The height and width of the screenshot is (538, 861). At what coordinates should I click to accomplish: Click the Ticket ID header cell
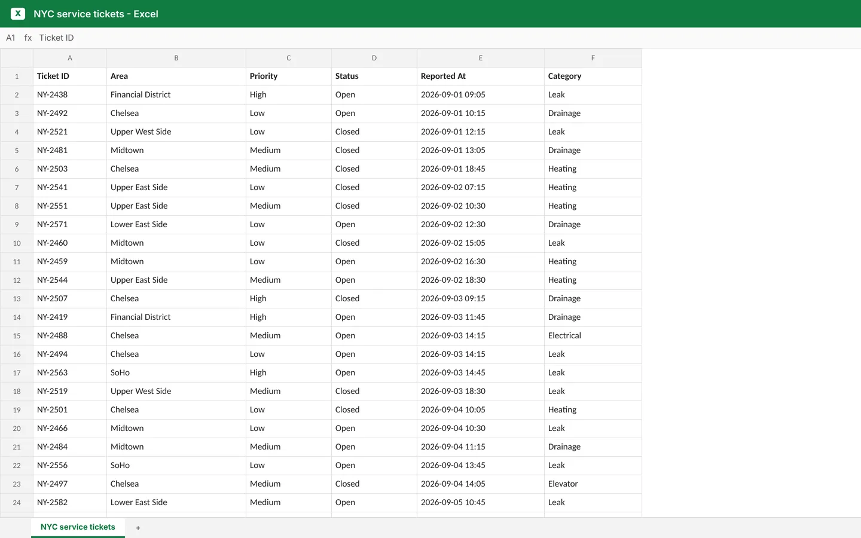coord(70,77)
